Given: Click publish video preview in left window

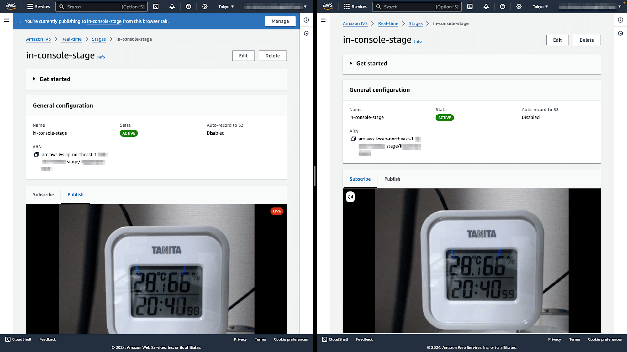Looking at the screenshot, I should tap(156, 269).
